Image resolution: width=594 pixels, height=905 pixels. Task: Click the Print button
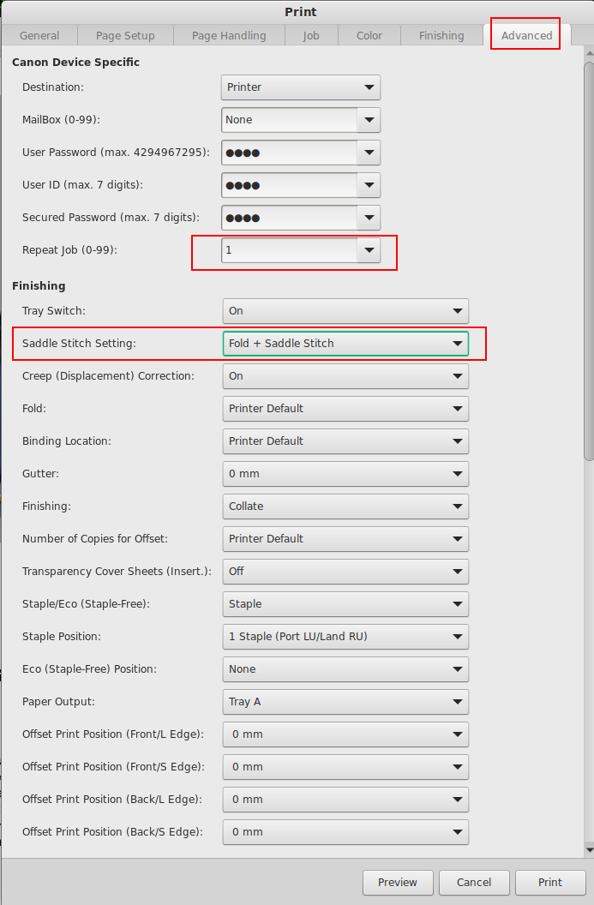coord(550,882)
